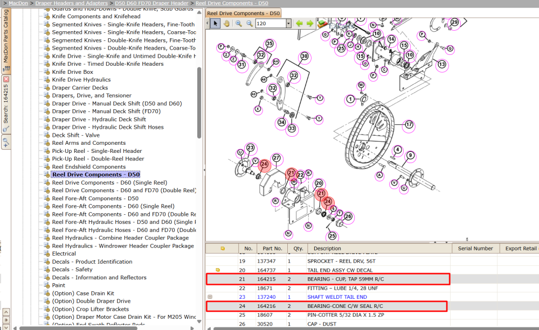Click the tree scrollbar down arrow

[199, 321]
